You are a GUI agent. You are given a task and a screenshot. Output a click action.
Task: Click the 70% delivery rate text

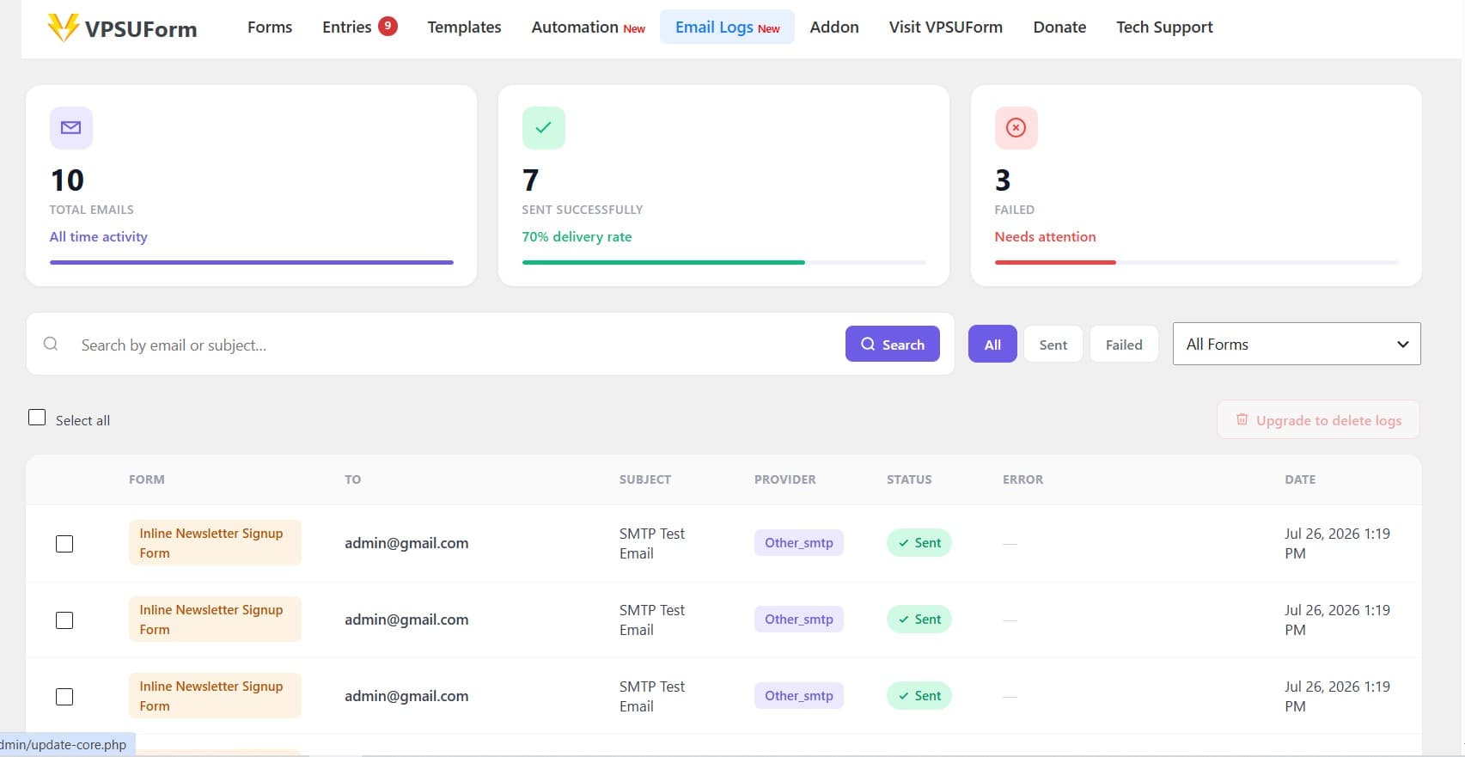(x=577, y=236)
